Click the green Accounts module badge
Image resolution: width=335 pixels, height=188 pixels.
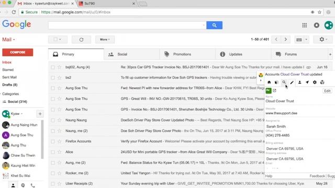click(269, 91)
